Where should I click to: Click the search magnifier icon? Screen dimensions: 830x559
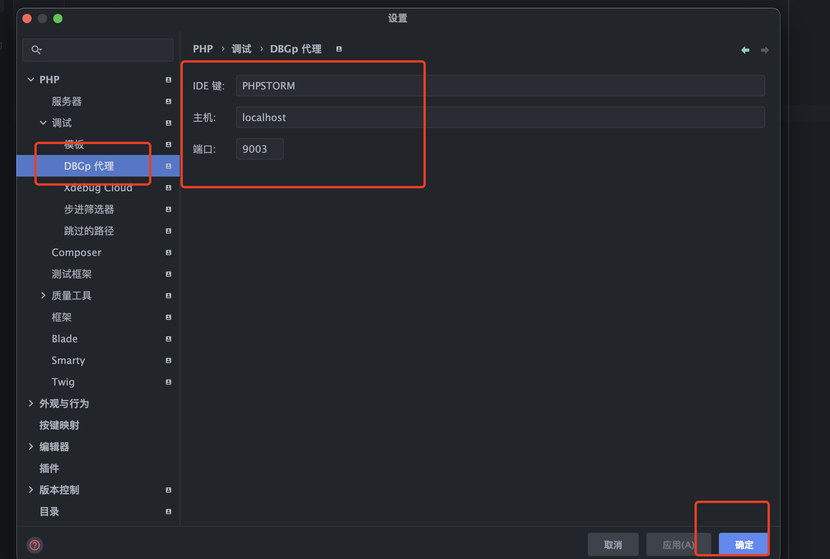click(36, 50)
